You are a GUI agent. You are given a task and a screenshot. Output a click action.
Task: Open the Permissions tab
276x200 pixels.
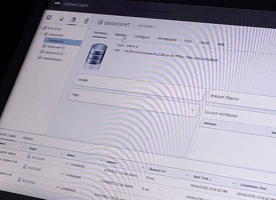point(166,39)
